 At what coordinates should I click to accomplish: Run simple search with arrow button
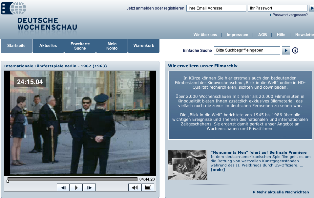(x=286, y=51)
